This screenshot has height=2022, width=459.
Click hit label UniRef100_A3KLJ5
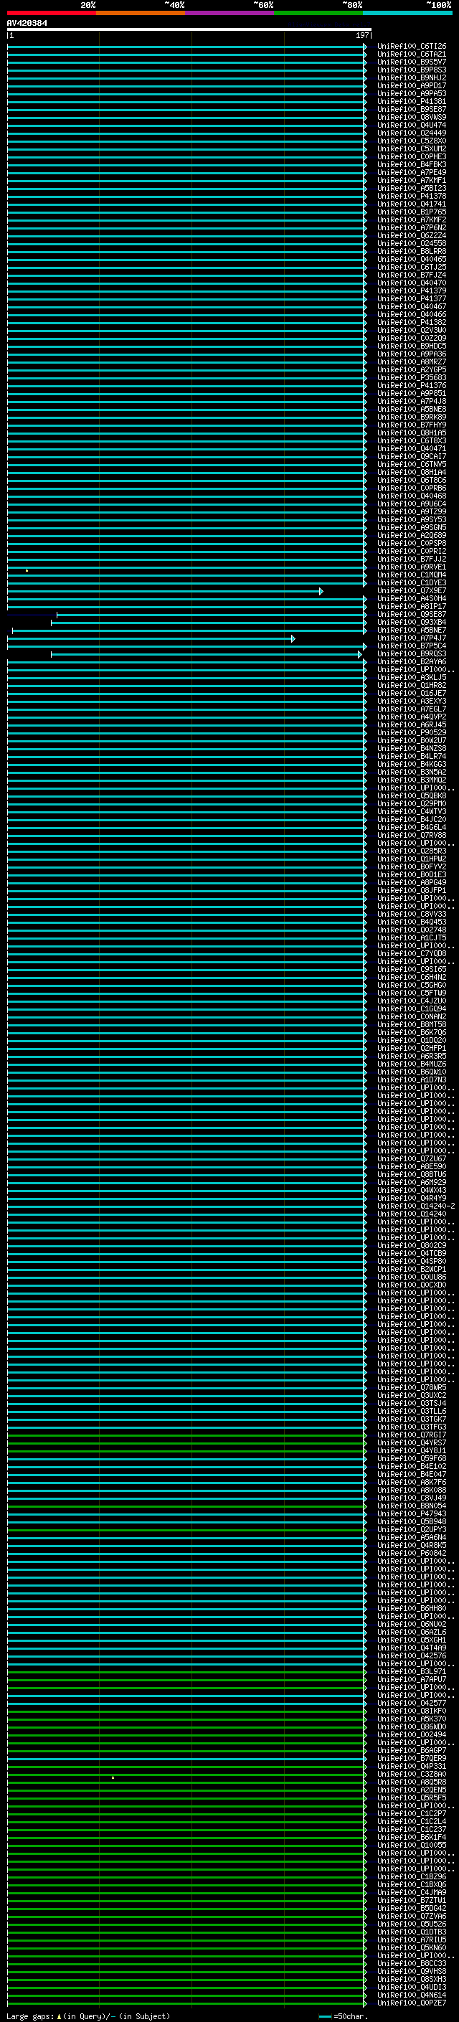(411, 677)
